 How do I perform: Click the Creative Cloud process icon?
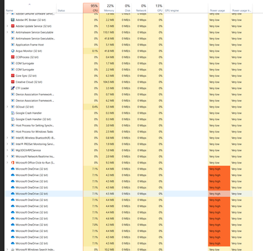click(x=12, y=82)
